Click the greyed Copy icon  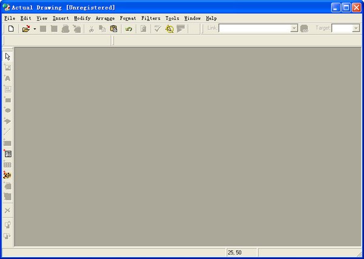(x=103, y=29)
